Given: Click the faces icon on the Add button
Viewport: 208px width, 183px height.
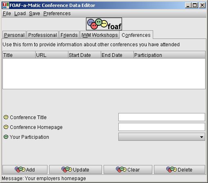Looking at the screenshot, I should [x=20, y=169].
